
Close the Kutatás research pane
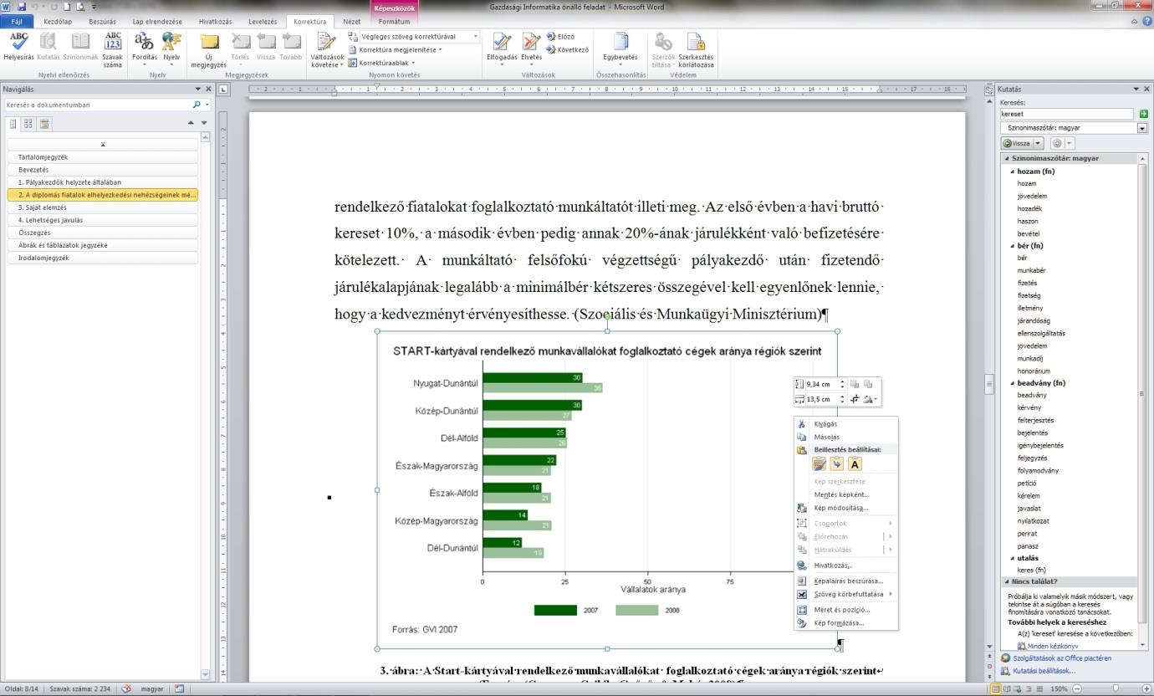[x=1147, y=89]
